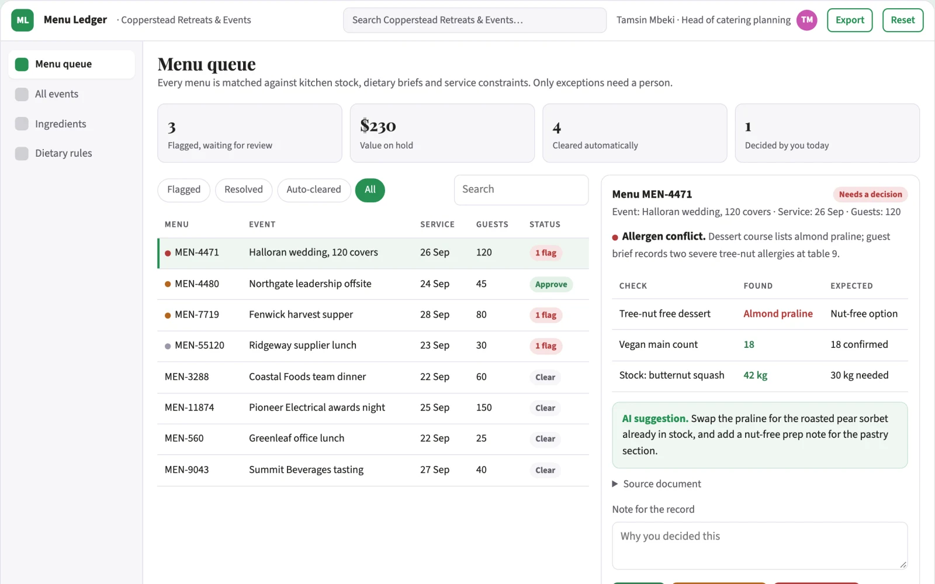
Task: Select the Resolved filter tab
Action: pyautogui.click(x=244, y=190)
